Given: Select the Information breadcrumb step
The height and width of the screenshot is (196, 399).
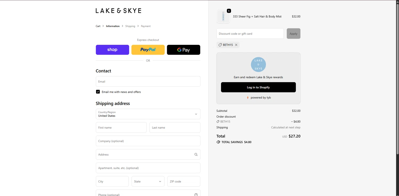Looking at the screenshot, I should (x=113, y=26).
